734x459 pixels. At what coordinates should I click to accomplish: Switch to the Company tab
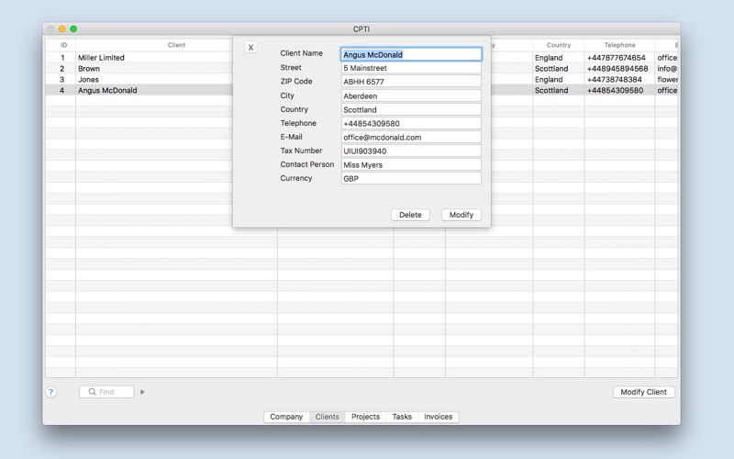tap(286, 417)
